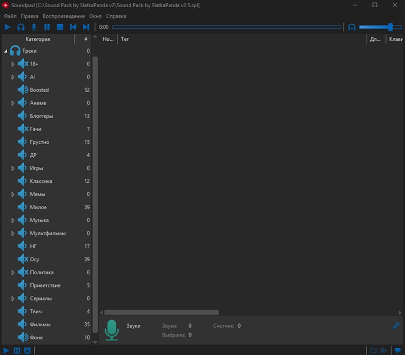Click the muted speaker icon beside Политика
Image resolution: width=405 pixels, height=355 pixels.
(x=23, y=272)
